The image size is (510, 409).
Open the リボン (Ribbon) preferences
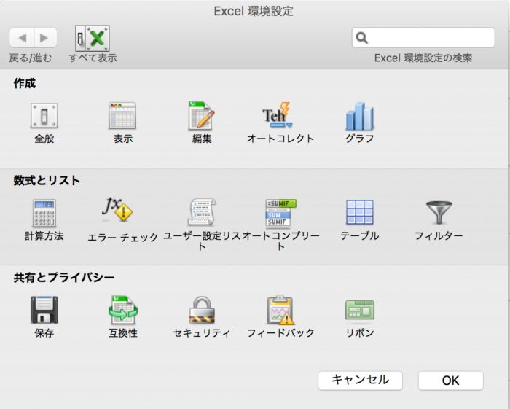coord(359,310)
